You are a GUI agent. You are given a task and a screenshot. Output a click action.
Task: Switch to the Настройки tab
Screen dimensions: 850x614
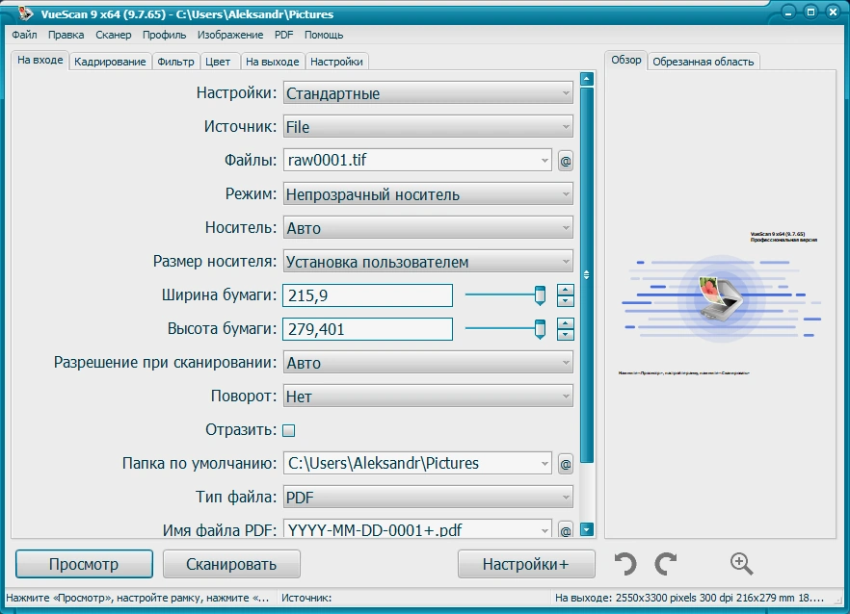336,62
